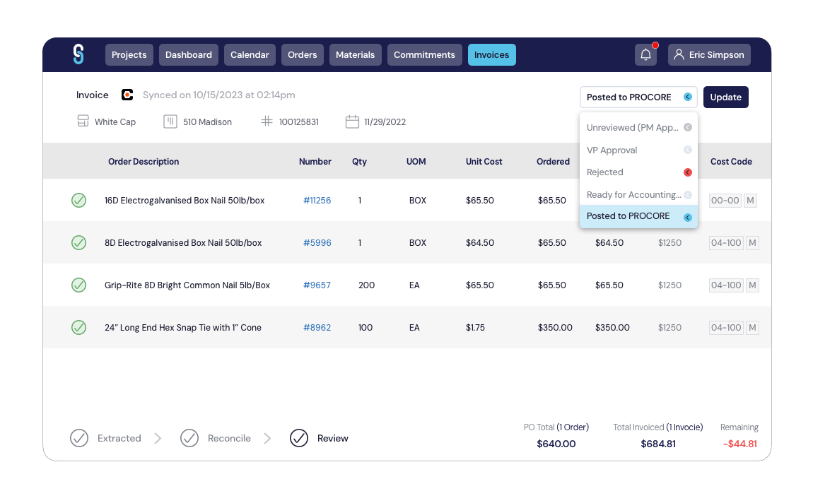Switch to the Invoices tab
813x491 pixels.
tap(491, 54)
